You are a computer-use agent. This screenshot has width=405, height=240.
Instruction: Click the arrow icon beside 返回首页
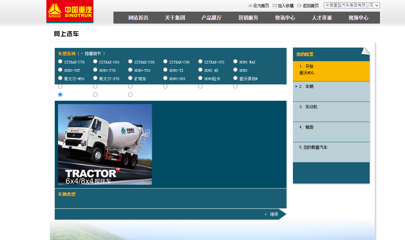point(299,6)
